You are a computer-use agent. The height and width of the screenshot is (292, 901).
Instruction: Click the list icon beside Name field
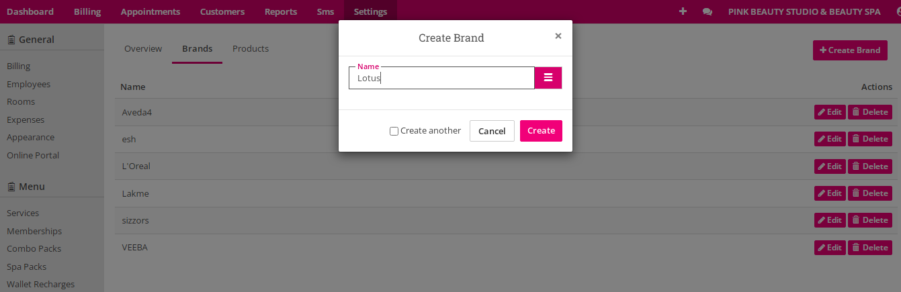pos(548,78)
